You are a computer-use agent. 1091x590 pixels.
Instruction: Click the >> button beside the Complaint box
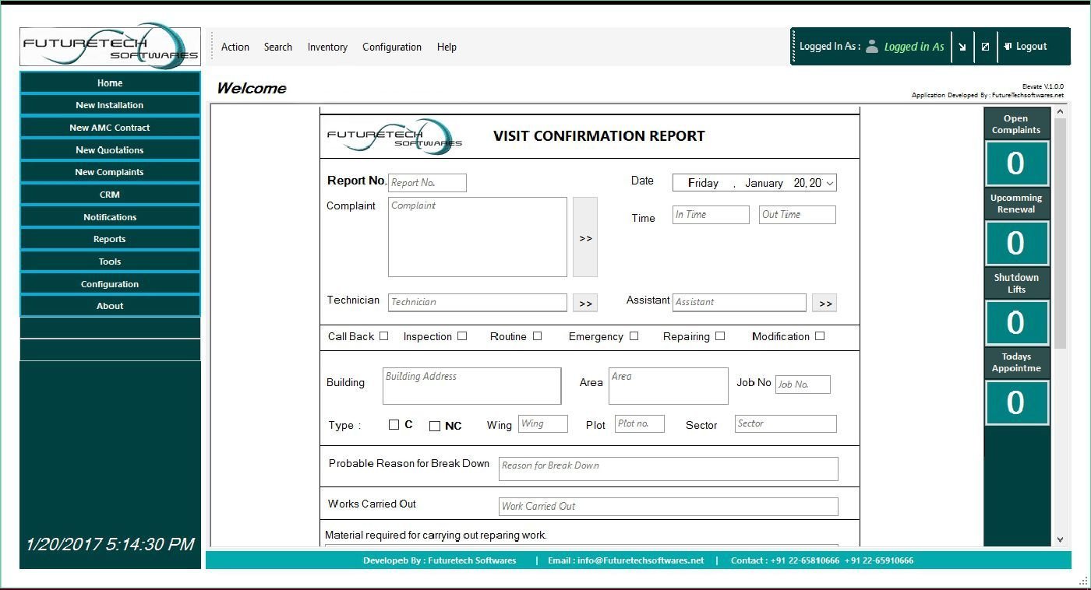tap(585, 237)
